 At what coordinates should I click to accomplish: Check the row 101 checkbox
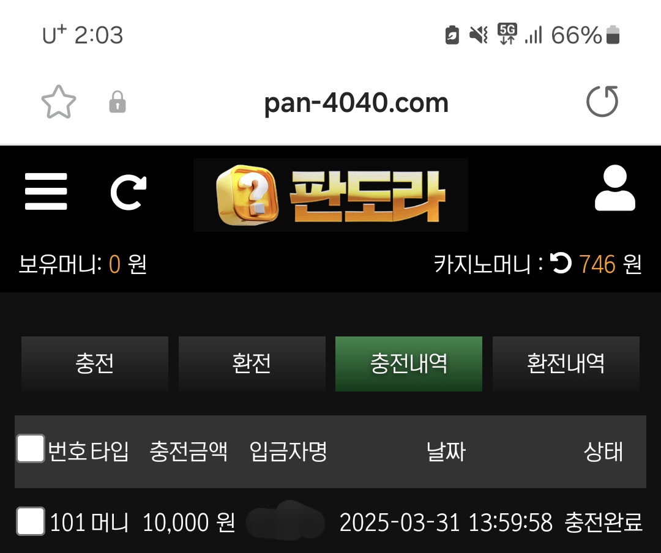pos(31,521)
